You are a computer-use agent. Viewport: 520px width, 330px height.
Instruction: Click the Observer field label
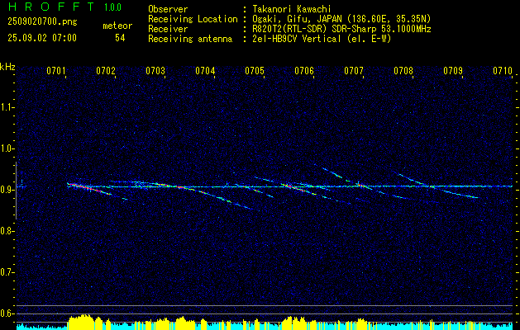168,9
